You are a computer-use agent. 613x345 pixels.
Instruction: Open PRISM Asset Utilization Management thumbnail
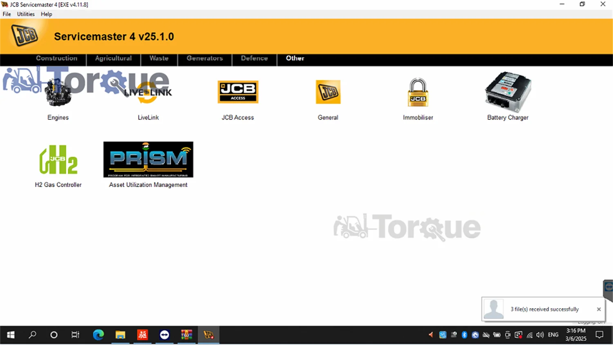pos(148,159)
